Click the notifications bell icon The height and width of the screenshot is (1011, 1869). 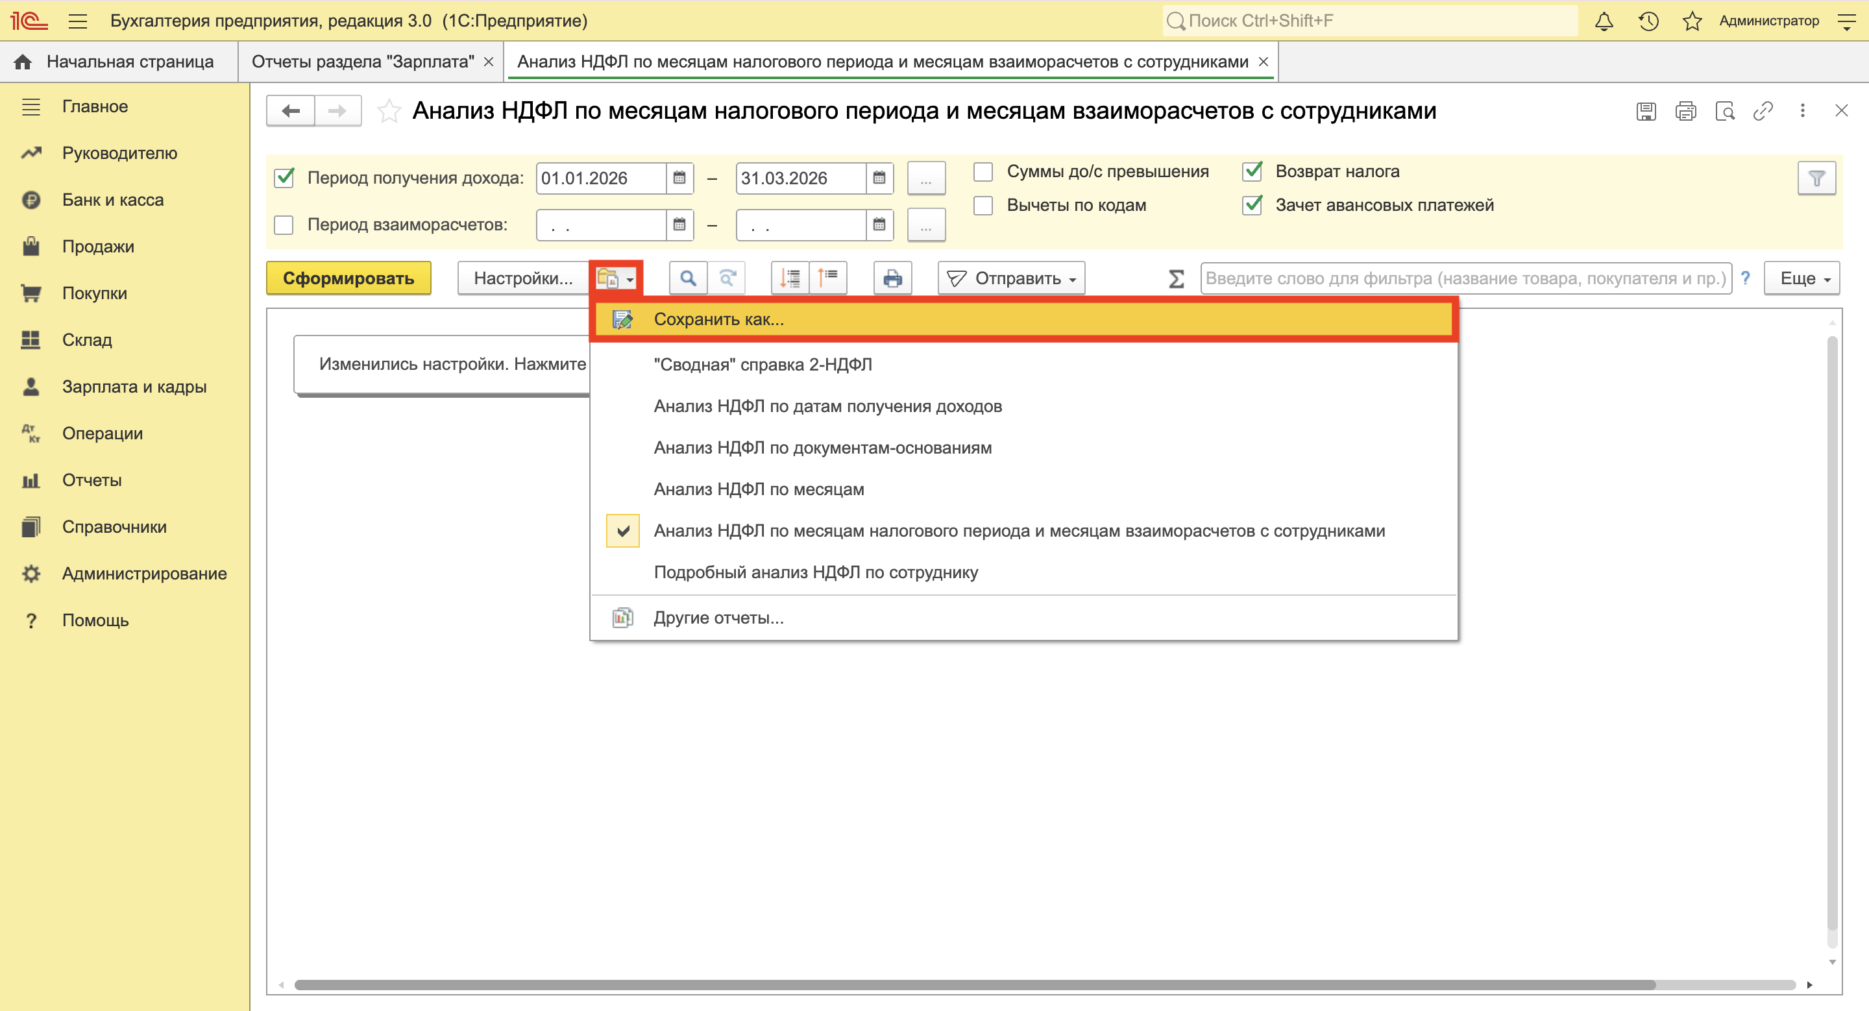point(1604,21)
